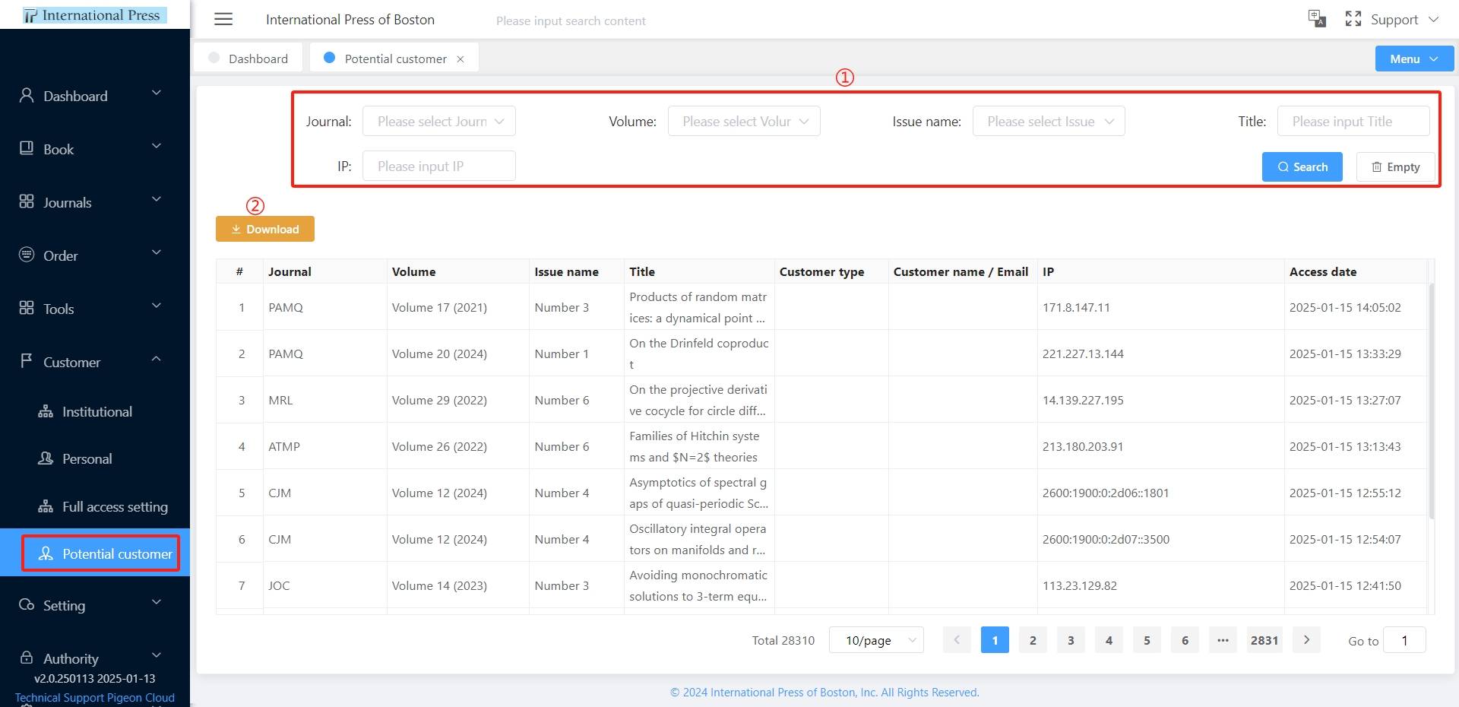Click the Institutional hierarchy icon

(46, 411)
